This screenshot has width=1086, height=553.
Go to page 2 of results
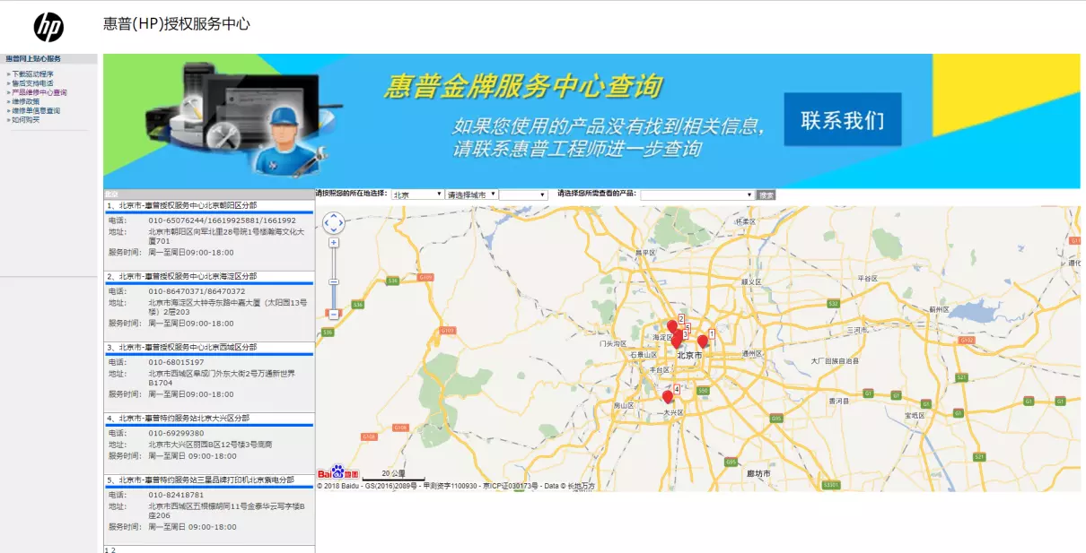tap(113, 549)
